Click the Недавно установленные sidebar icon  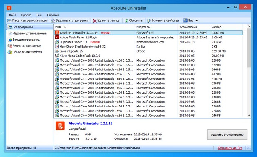(x=10, y=34)
